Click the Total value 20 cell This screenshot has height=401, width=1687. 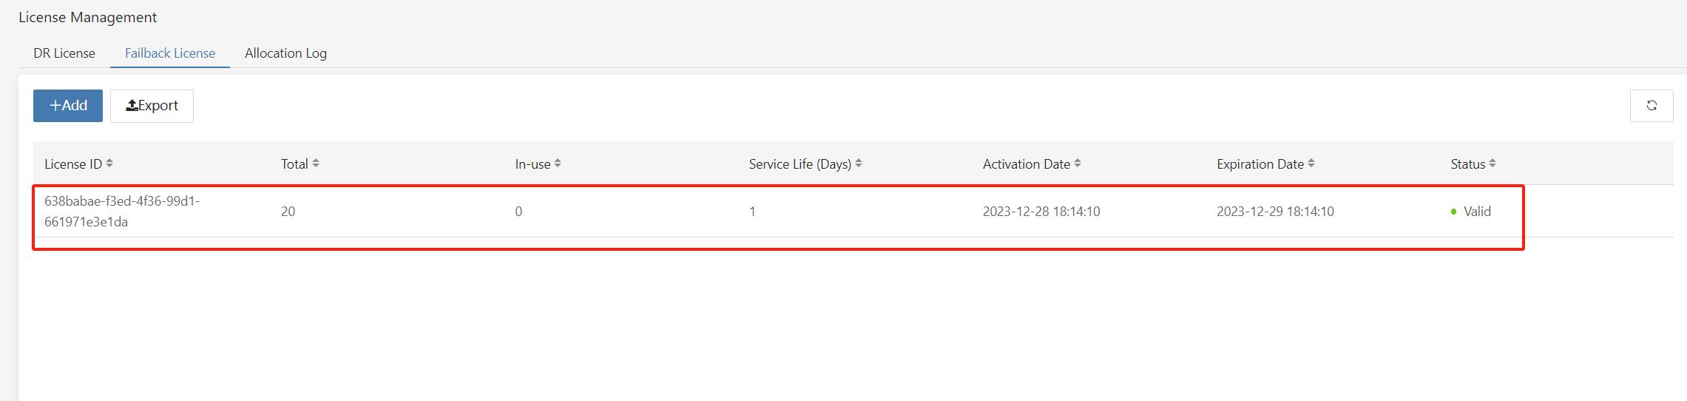tap(288, 212)
